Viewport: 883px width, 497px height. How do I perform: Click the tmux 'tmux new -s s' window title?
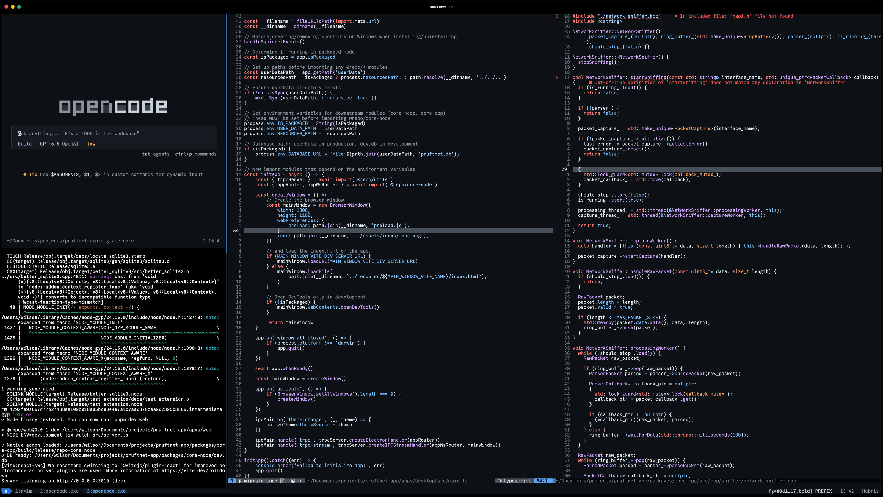(441, 7)
